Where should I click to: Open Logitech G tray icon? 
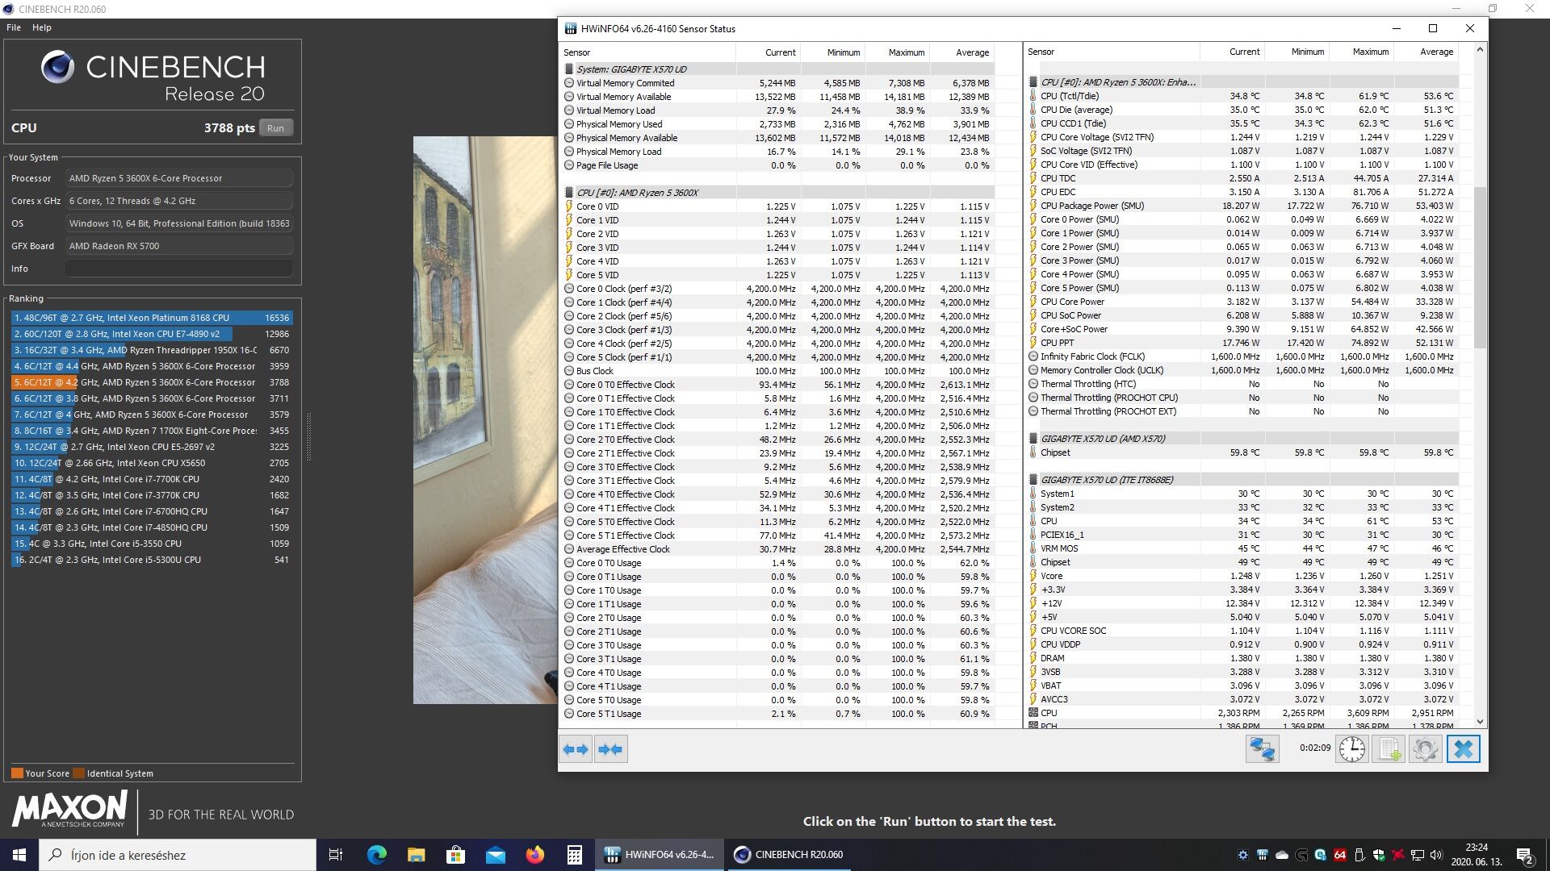pos(1301,855)
